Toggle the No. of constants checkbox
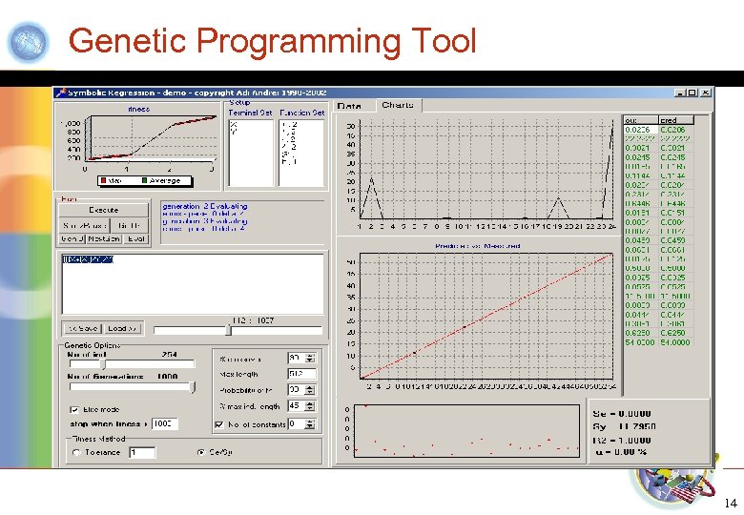Image resolution: width=744 pixels, height=515 pixels. [x=218, y=424]
